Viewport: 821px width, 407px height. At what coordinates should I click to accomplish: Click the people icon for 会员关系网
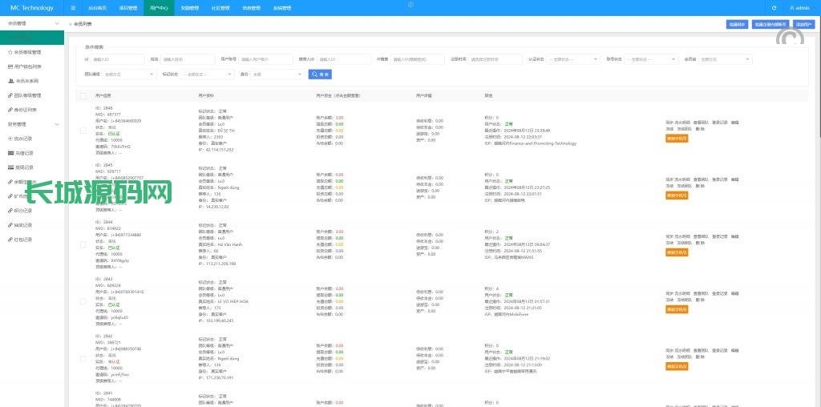[x=9, y=81]
